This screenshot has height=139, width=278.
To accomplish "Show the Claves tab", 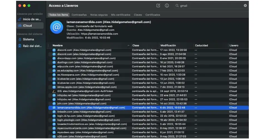I will [x=138, y=15].
